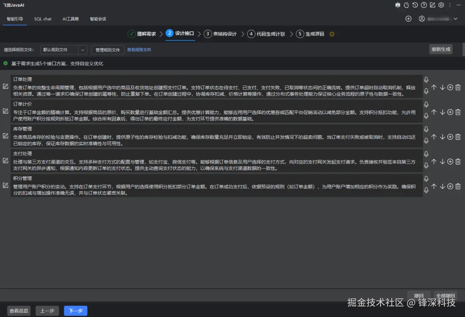The image size is (465, 317).
Task: Move 订单处理 down with the down arrow
Action: click(x=442, y=87)
